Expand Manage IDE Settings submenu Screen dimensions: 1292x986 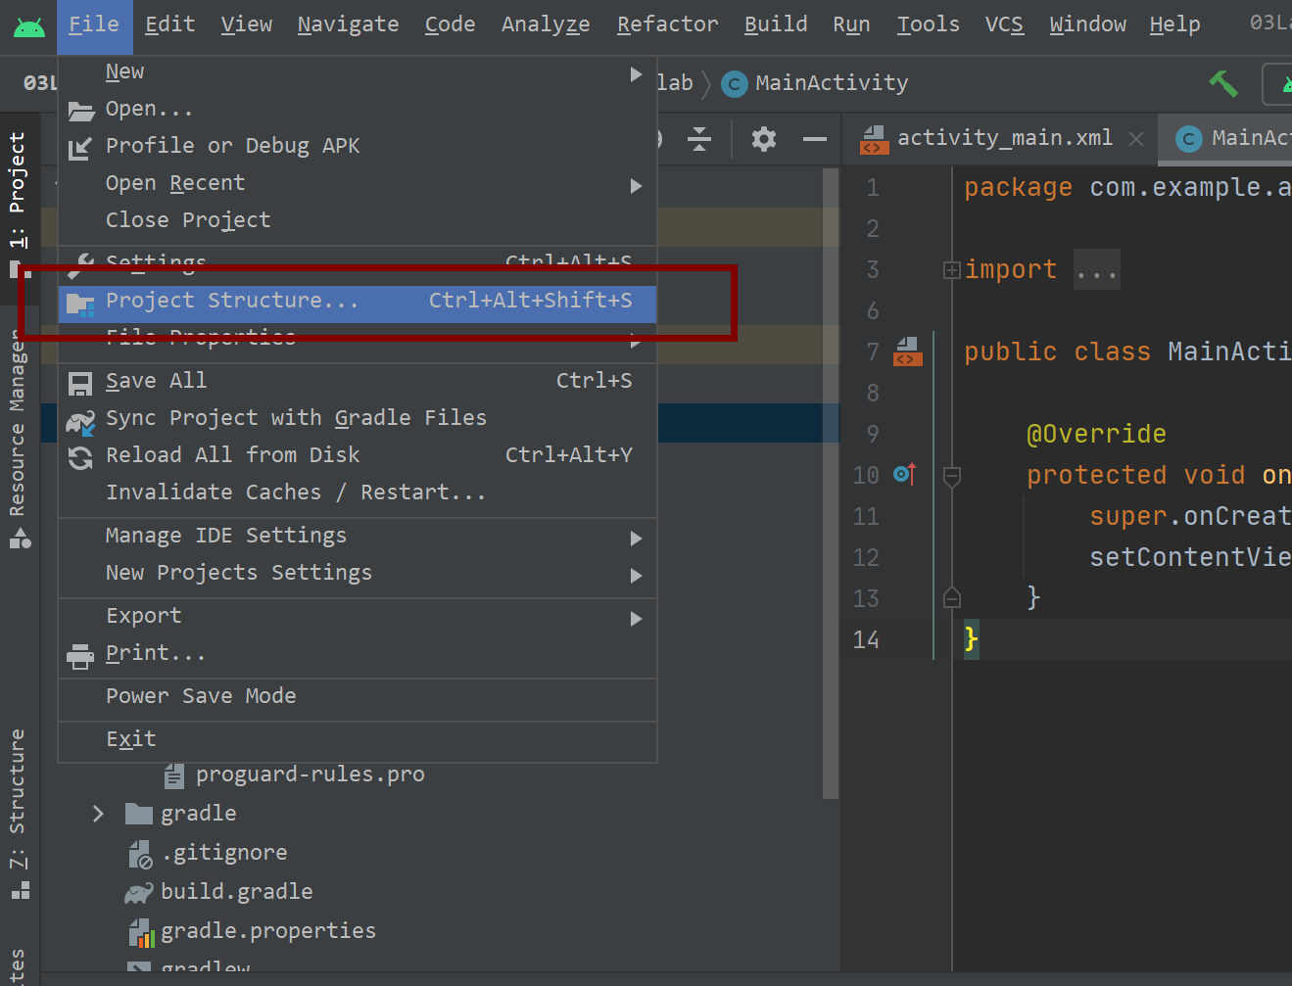358,537
